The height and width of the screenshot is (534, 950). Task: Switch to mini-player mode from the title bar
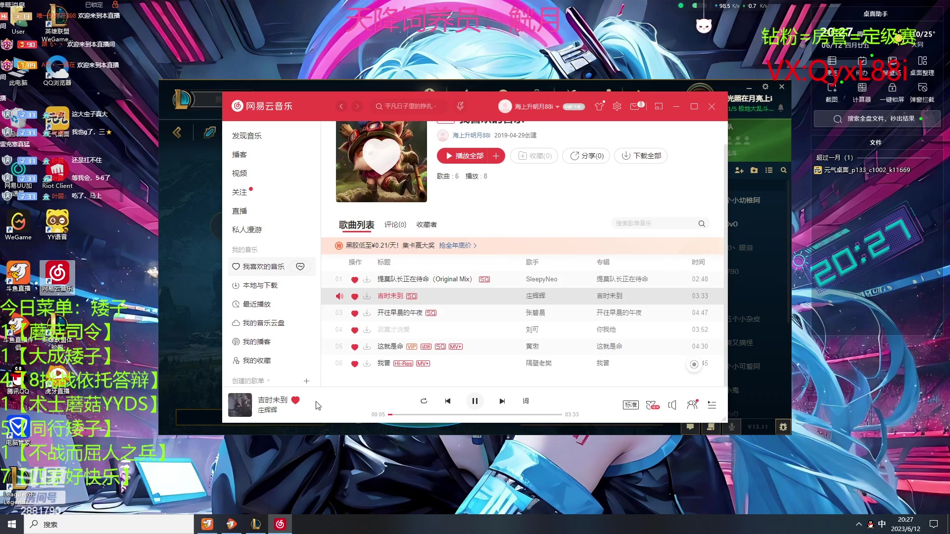[x=659, y=106]
